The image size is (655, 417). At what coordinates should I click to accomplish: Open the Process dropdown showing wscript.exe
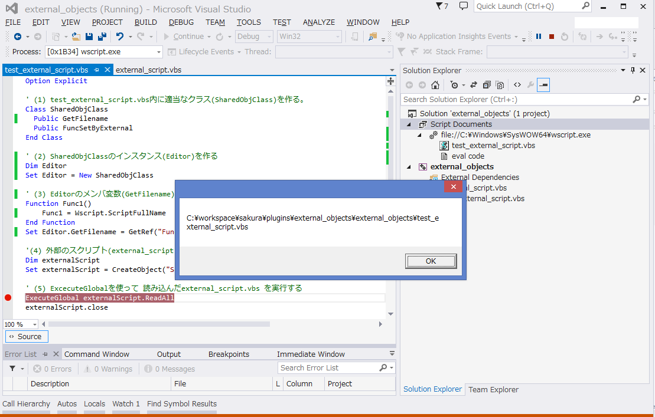(158, 51)
